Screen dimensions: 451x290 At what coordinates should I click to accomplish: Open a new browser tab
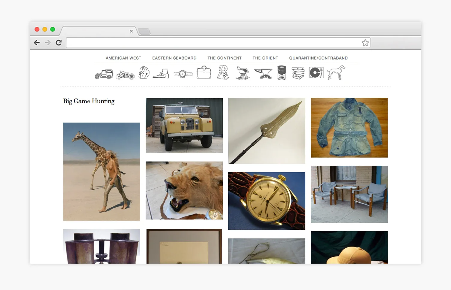tap(144, 31)
